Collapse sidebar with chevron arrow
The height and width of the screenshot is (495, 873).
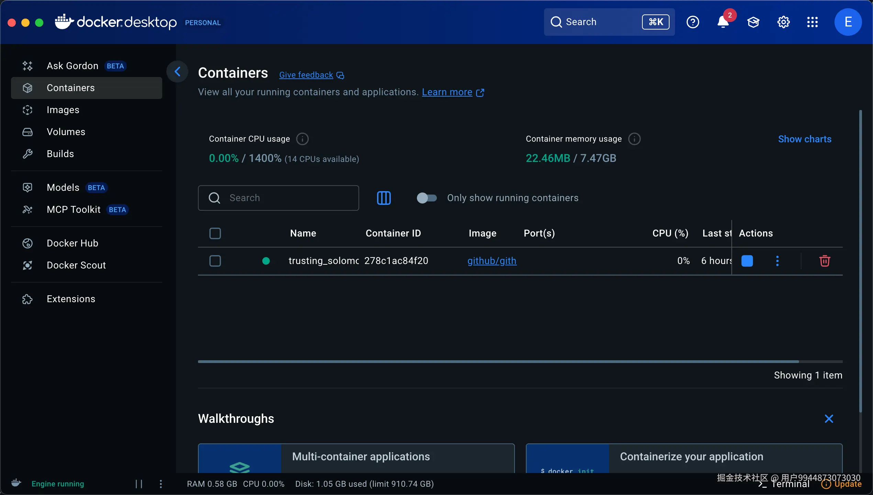pyautogui.click(x=177, y=71)
